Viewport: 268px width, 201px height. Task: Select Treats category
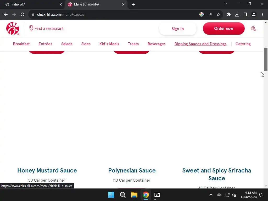pyautogui.click(x=133, y=44)
